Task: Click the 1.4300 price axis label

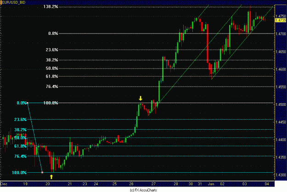Action: 281,175
